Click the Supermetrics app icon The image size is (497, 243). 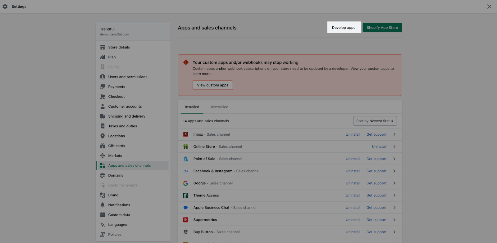tap(186, 220)
